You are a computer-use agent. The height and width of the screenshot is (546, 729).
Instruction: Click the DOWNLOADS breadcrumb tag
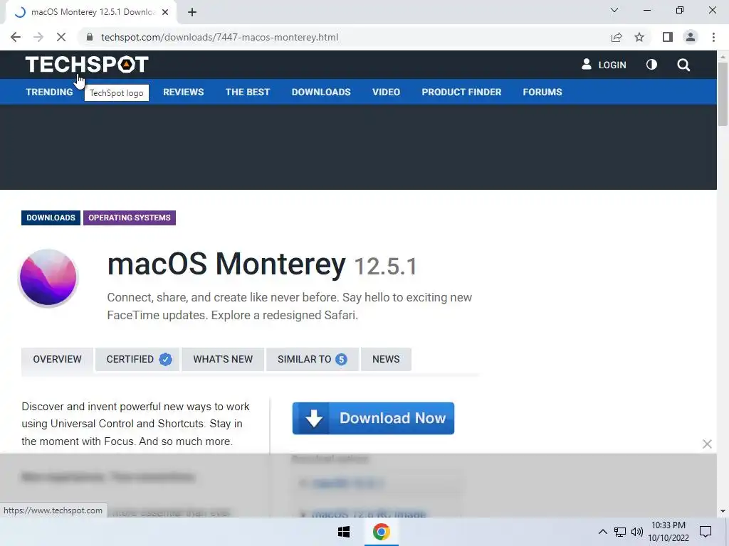click(51, 218)
